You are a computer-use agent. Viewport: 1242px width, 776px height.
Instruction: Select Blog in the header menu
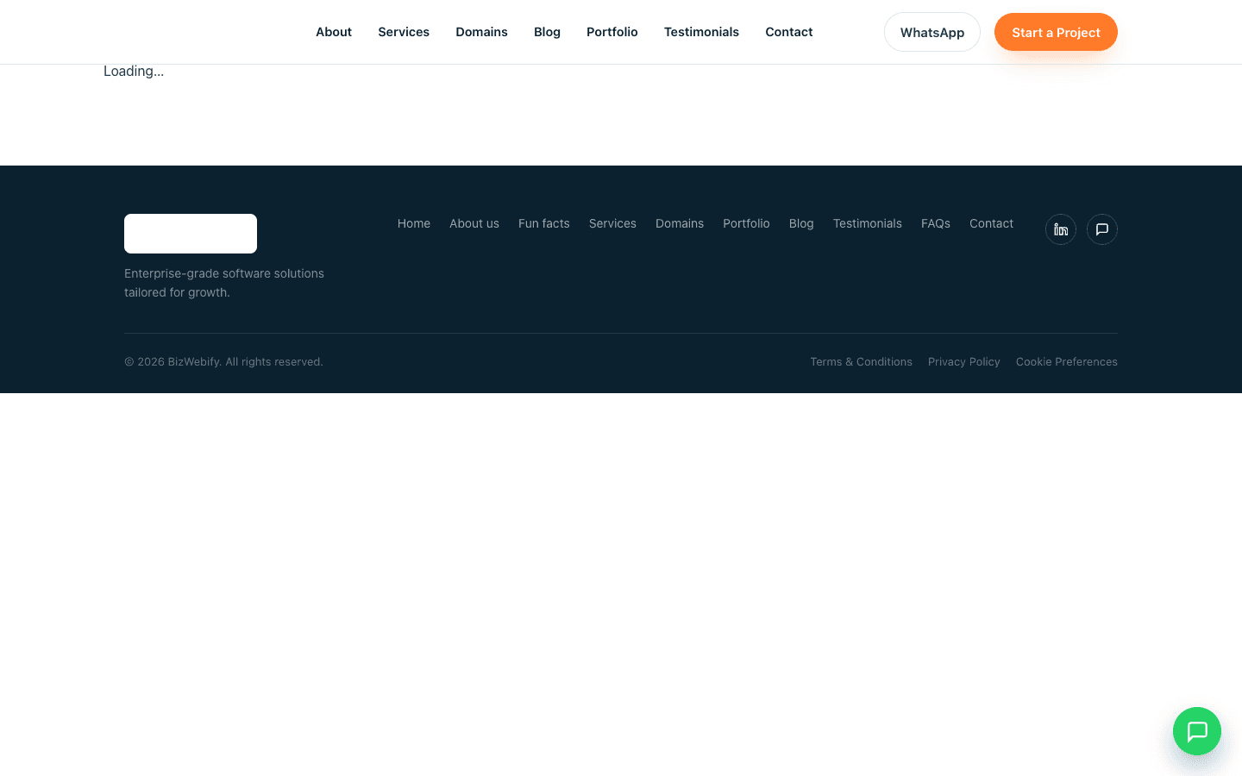(547, 32)
